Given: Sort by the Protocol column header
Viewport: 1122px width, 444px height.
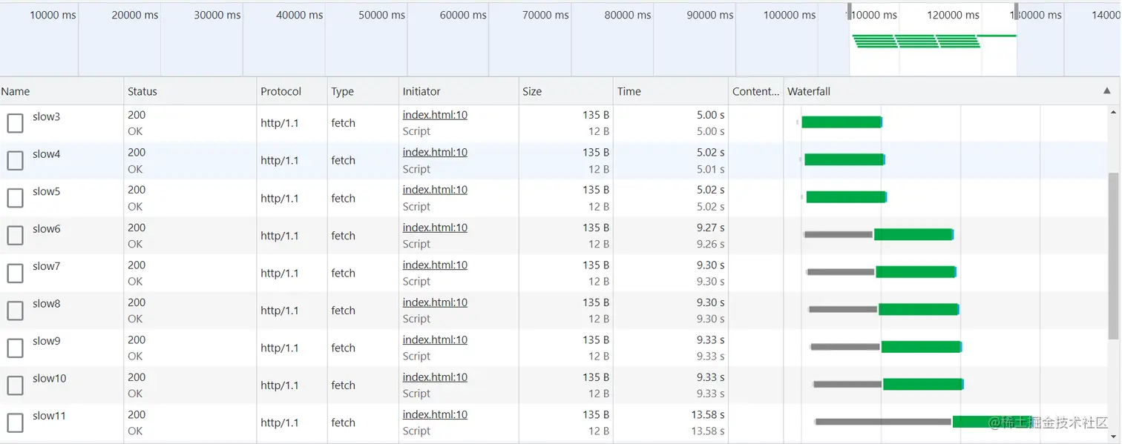Looking at the screenshot, I should coord(292,91).
